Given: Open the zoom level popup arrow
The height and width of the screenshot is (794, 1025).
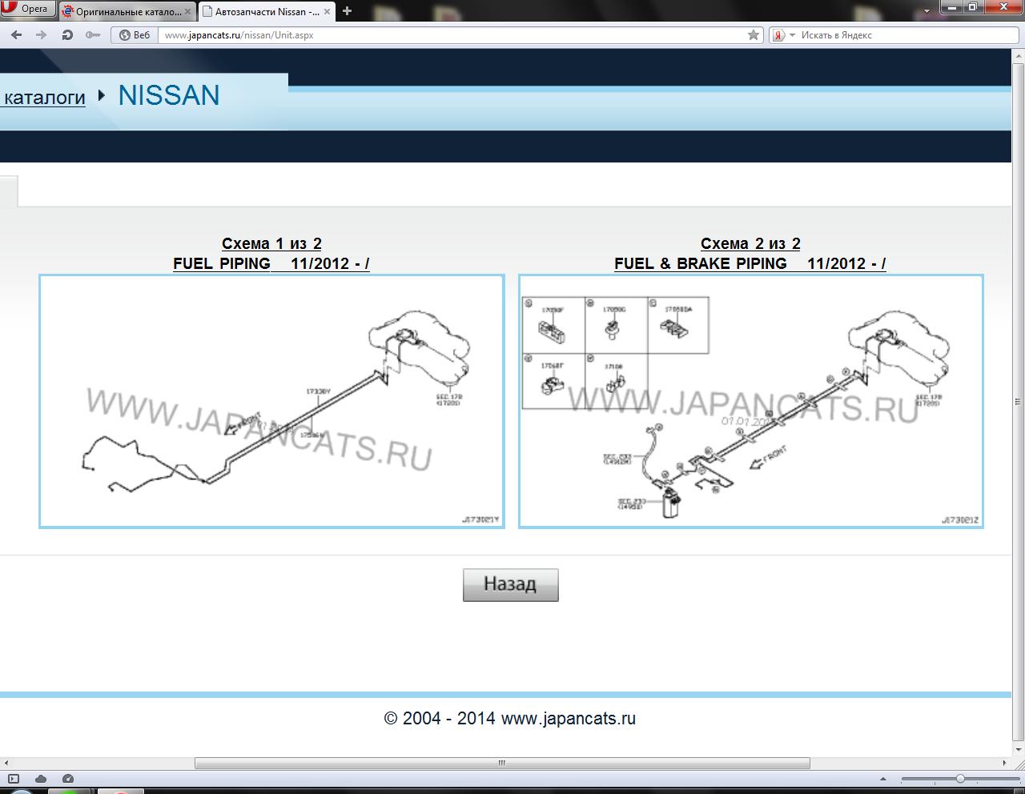Looking at the screenshot, I should (x=883, y=779).
